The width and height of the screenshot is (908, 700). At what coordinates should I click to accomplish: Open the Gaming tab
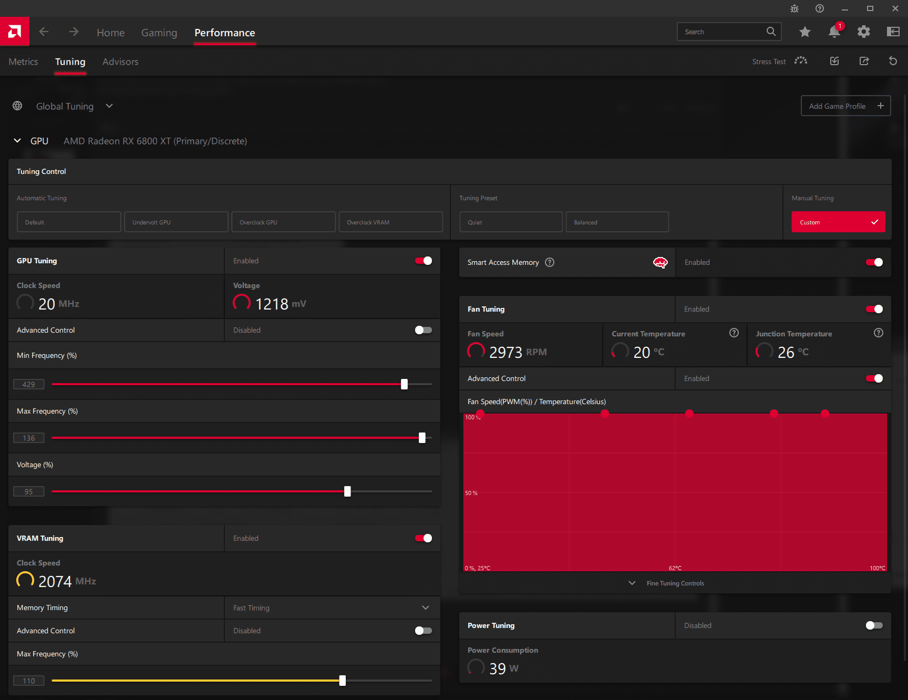pyautogui.click(x=159, y=33)
